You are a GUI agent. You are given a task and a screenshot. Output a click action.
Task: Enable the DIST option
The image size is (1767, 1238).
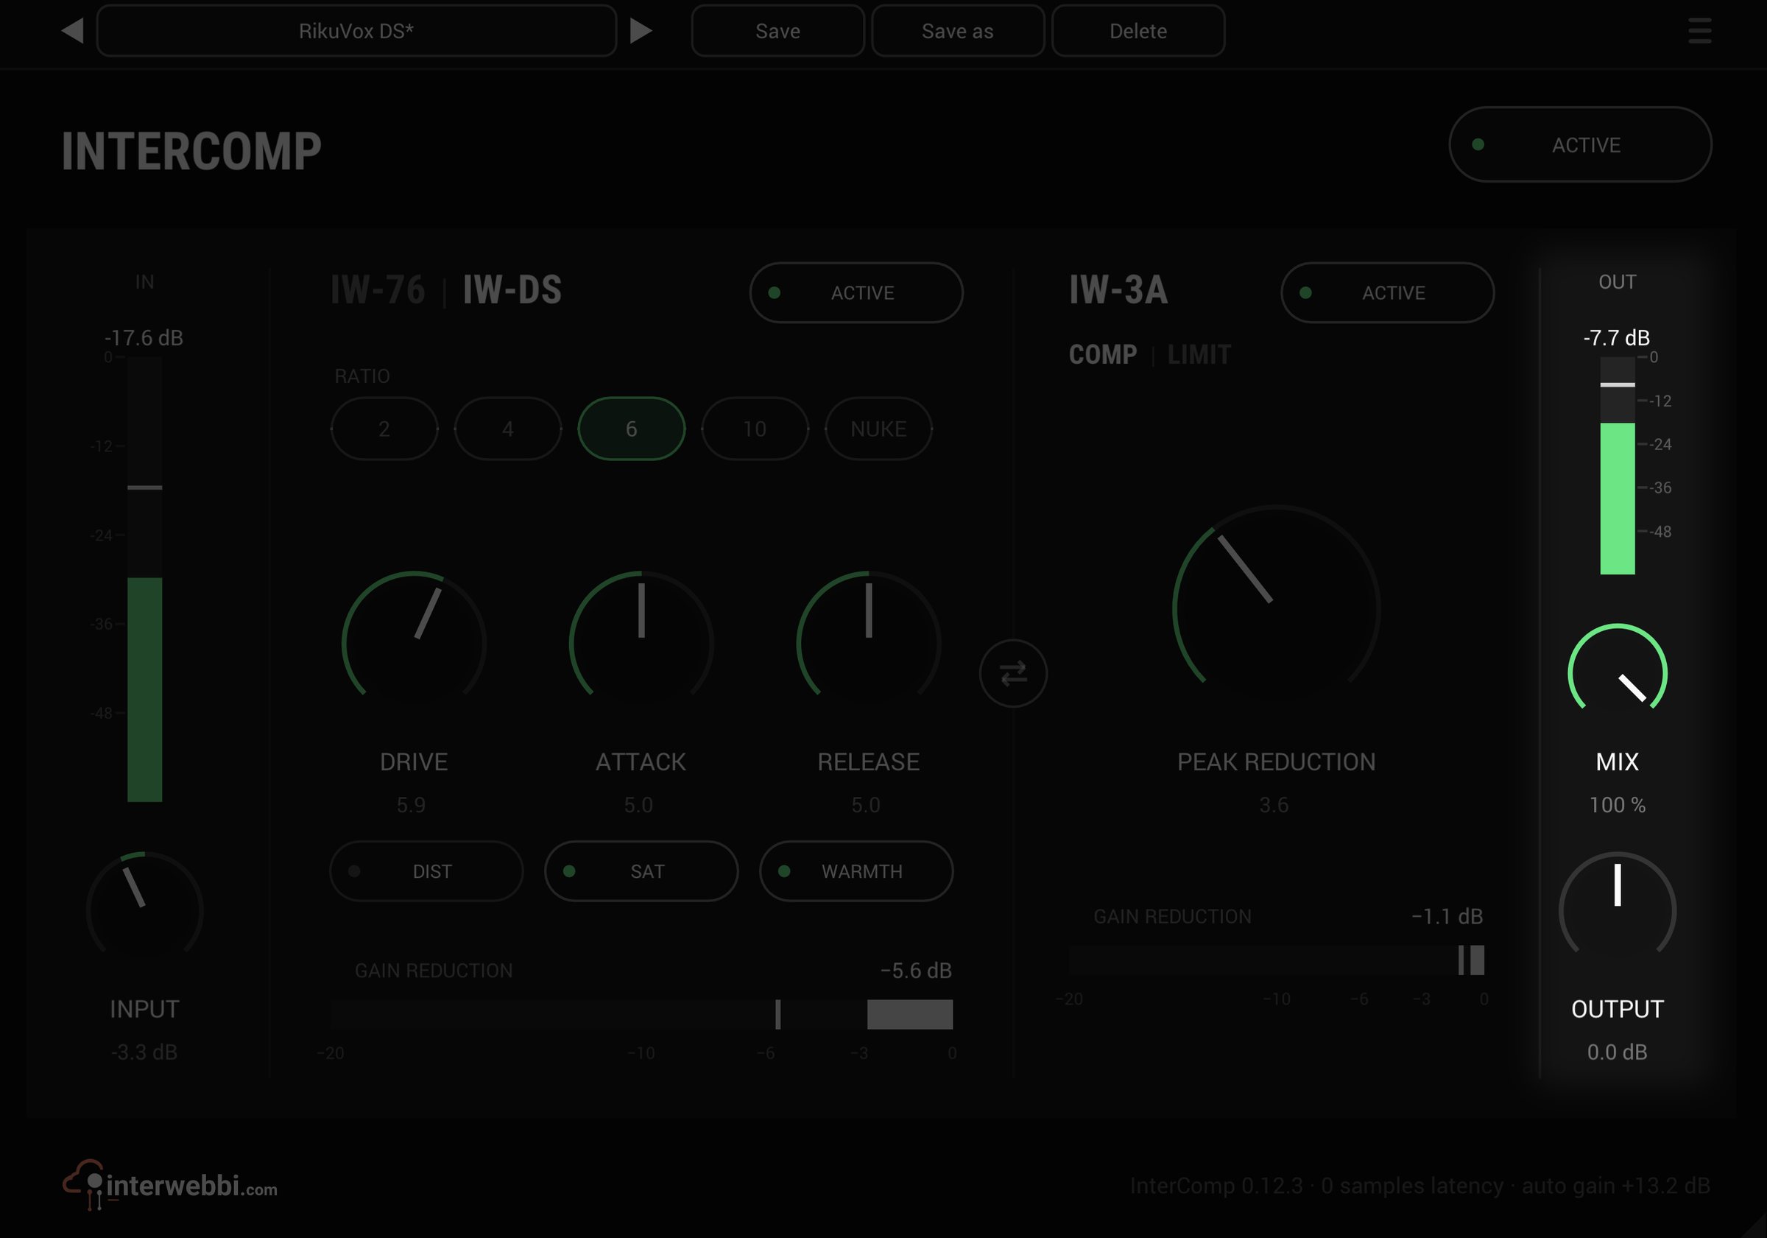coord(426,871)
